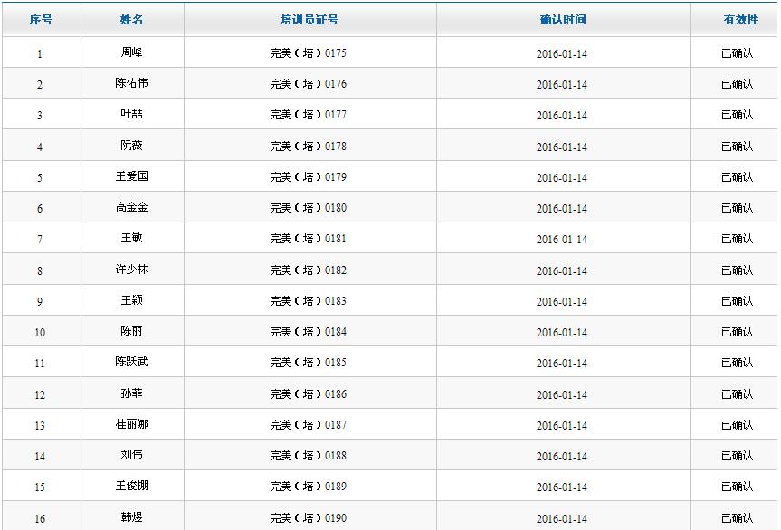
Task: Click certificate number 完美(培)0180
Action: 308,208
